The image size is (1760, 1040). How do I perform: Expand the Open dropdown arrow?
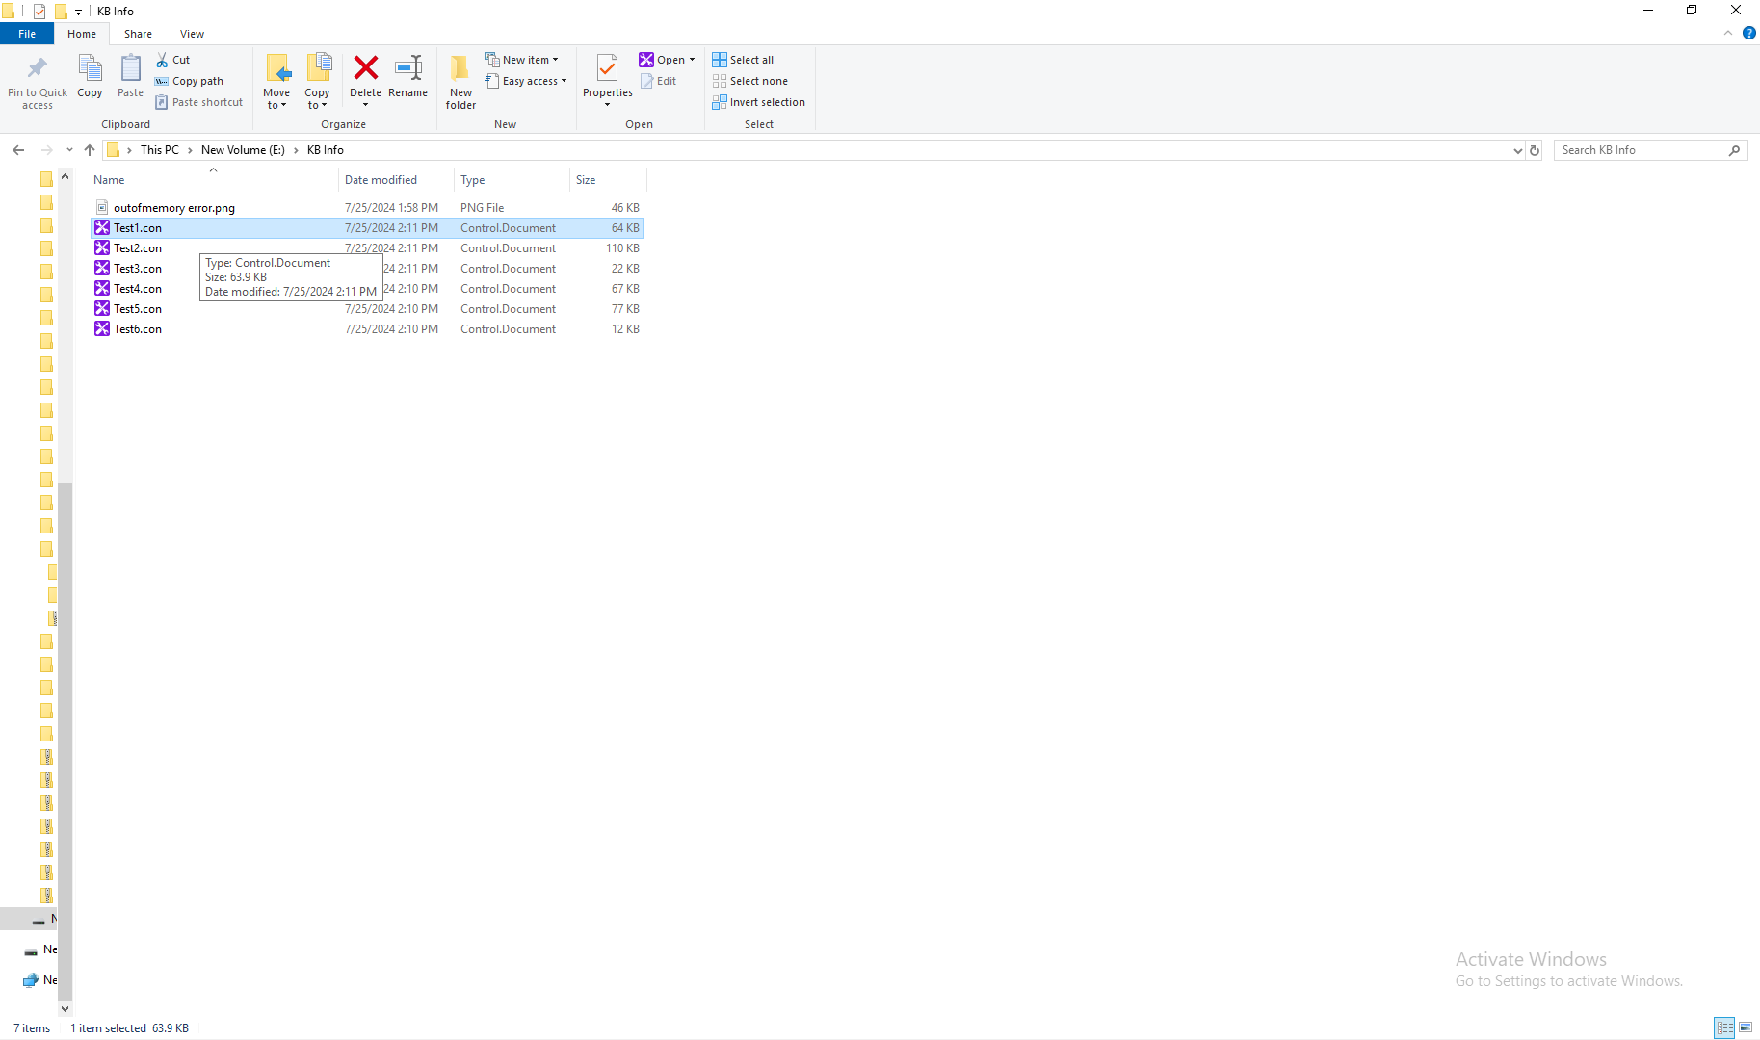[692, 60]
